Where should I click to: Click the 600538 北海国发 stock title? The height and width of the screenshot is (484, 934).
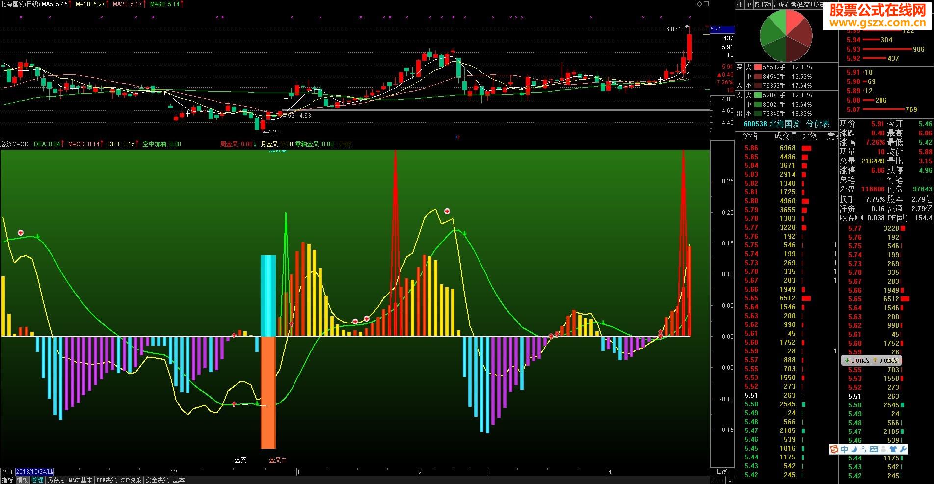click(x=772, y=124)
